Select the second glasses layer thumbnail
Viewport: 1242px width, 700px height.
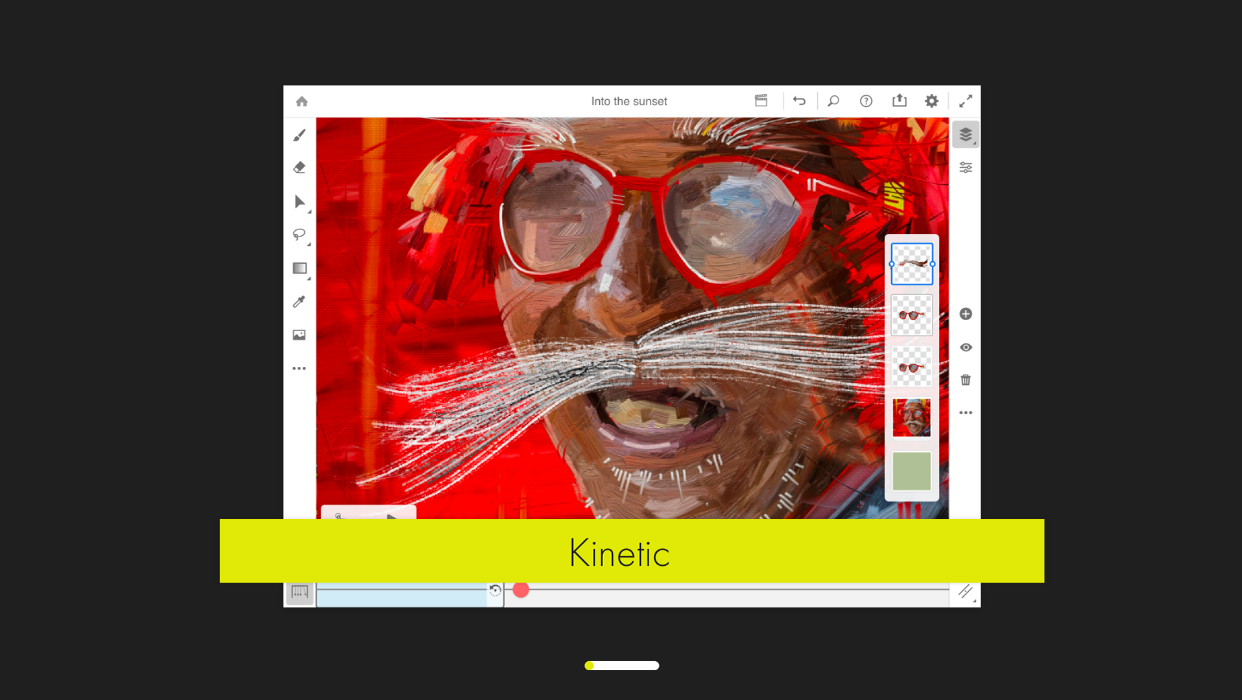pos(912,315)
